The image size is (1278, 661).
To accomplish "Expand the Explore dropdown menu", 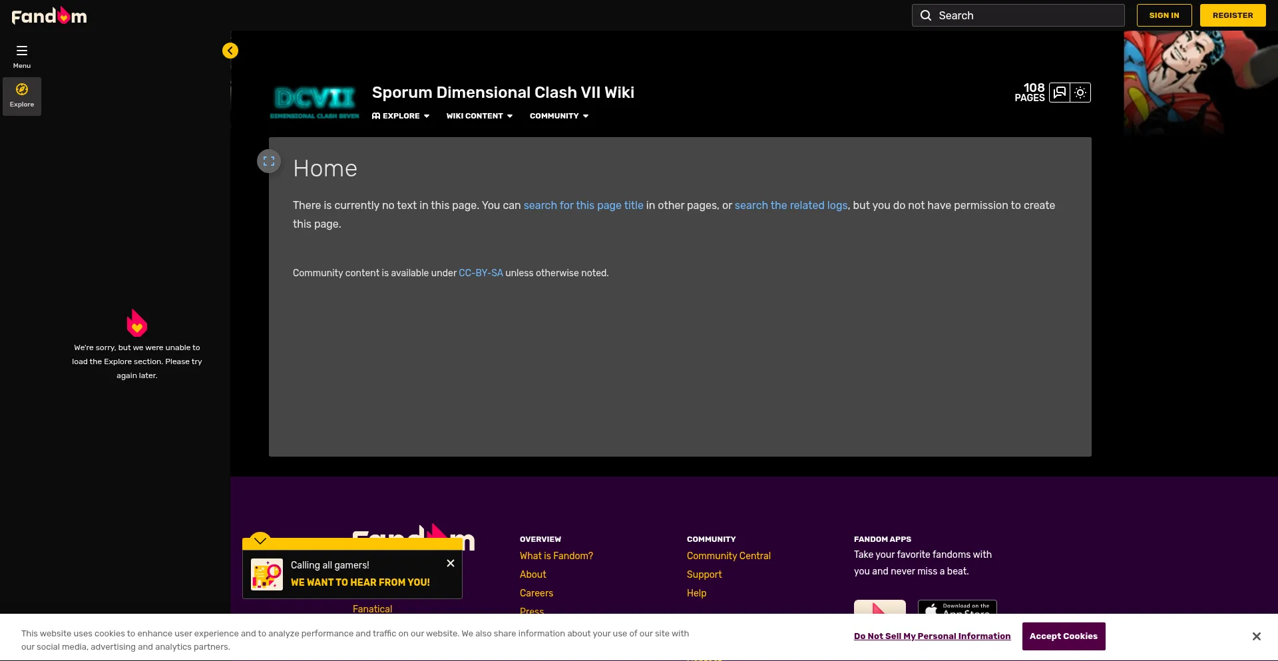I will click(401, 116).
